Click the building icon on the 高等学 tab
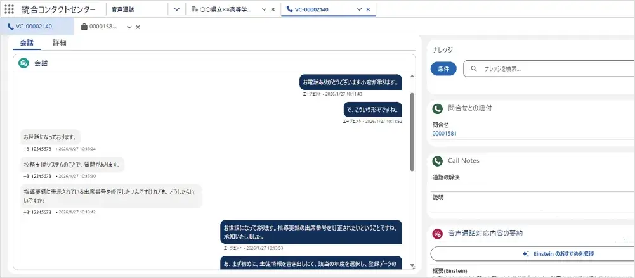This screenshot has width=635, height=278. pos(194,9)
